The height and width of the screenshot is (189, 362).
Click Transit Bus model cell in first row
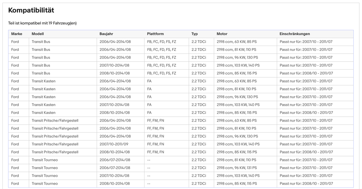[x=41, y=42]
